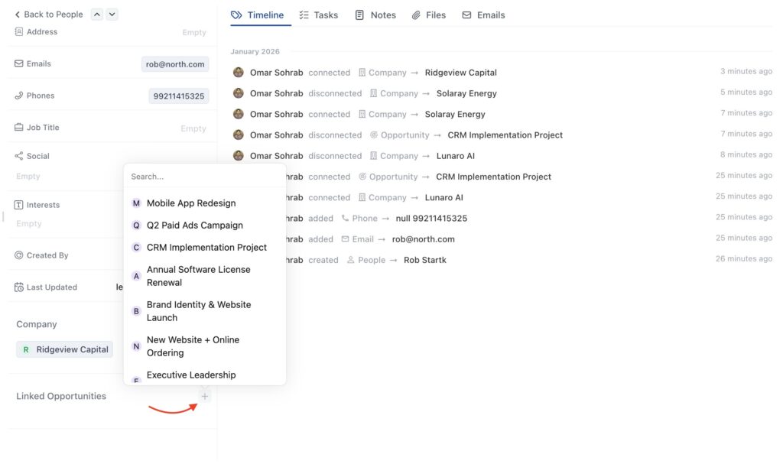The height and width of the screenshot is (464, 783).
Task: Select Annual Software License Renewal option
Action: [x=199, y=276]
